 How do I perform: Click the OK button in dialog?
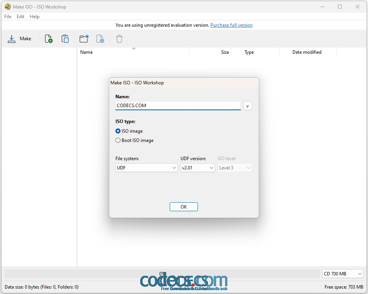click(x=184, y=207)
